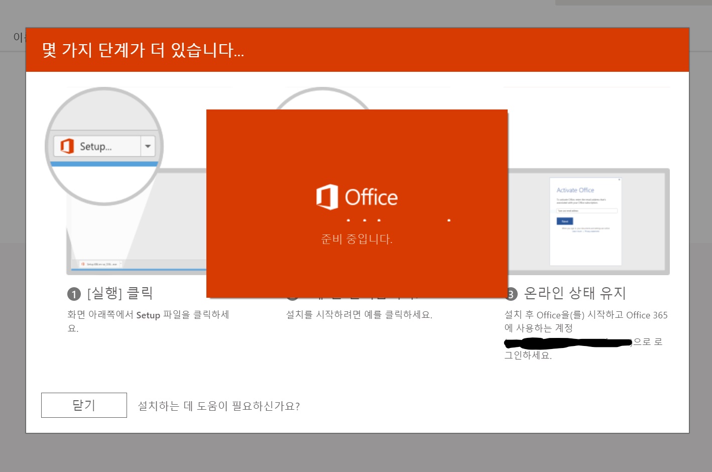Open the 설치하는 데 도움이 필요하신가요? link

point(219,406)
